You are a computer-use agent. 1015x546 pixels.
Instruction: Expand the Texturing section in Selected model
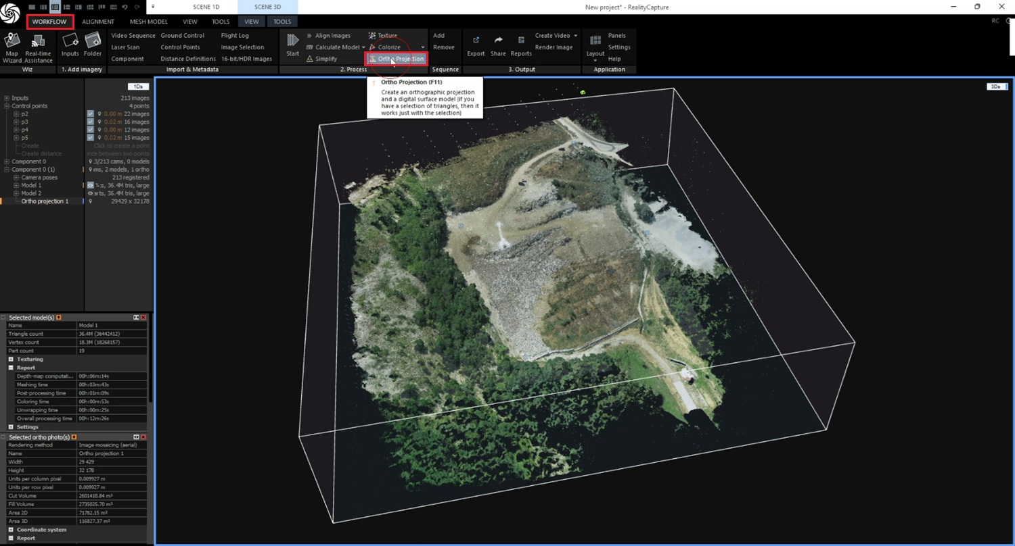11,359
